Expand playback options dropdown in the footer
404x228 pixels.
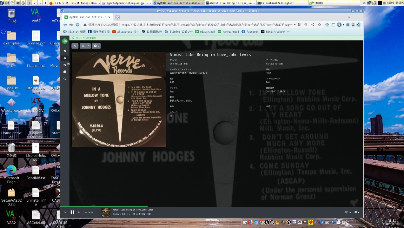point(348,212)
